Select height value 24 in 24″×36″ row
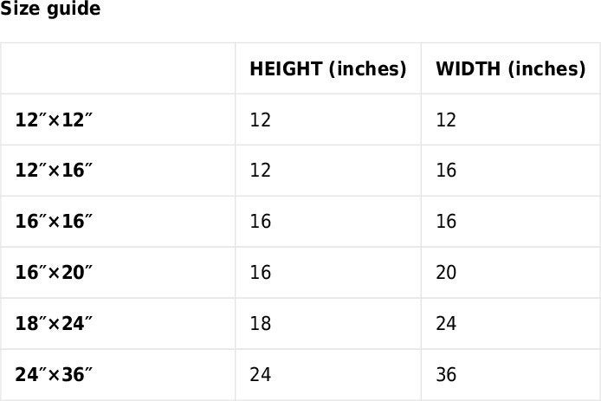This screenshot has height=401, width=601. point(261,374)
